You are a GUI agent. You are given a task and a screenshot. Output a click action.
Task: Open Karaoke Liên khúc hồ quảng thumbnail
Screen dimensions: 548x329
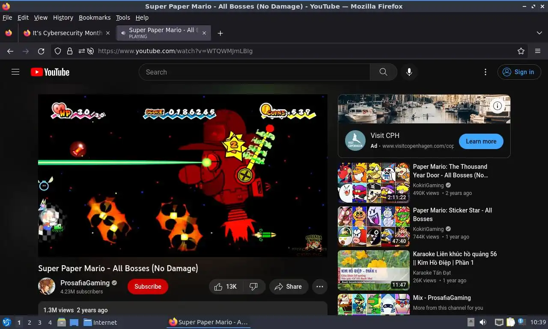click(x=374, y=270)
